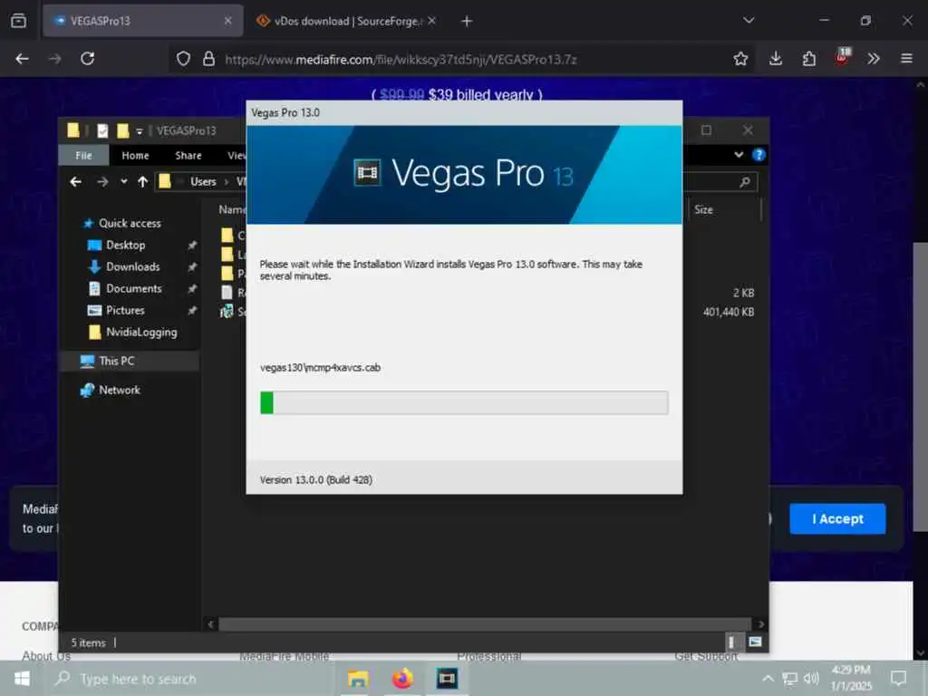The image size is (928, 696).
Task: Click the Explorer horizontal scrollbar
Action: point(485,624)
